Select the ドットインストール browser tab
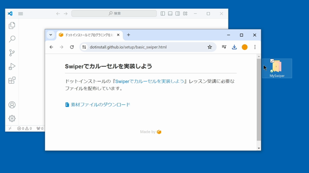The image size is (309, 173). point(89,35)
